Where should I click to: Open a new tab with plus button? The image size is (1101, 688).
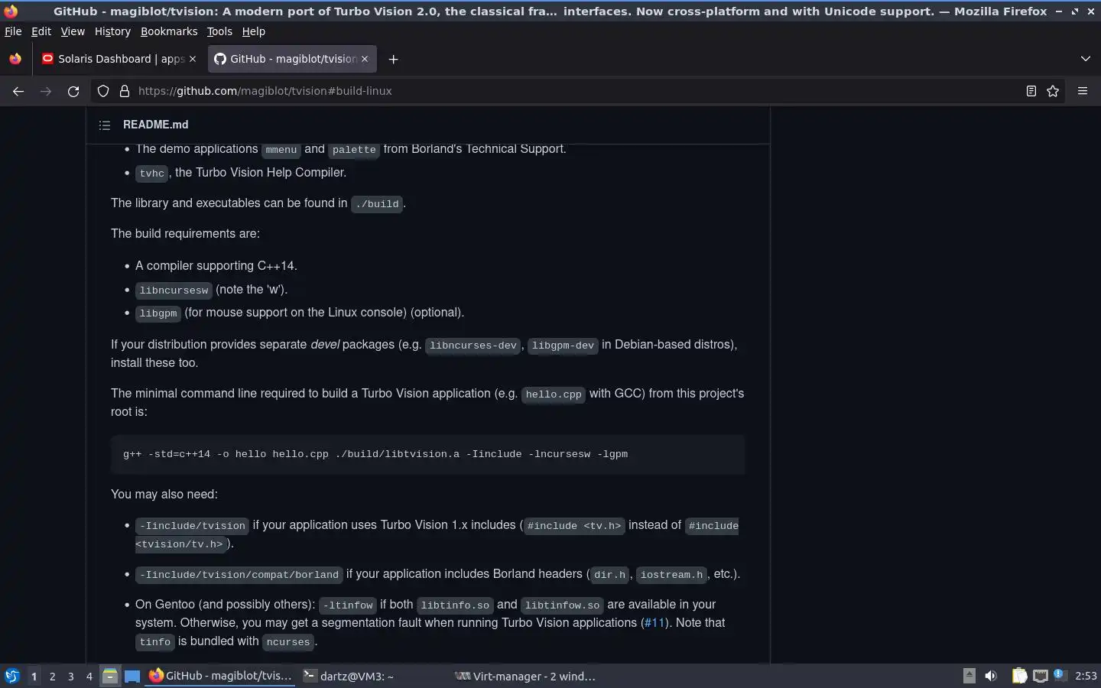pyautogui.click(x=393, y=59)
